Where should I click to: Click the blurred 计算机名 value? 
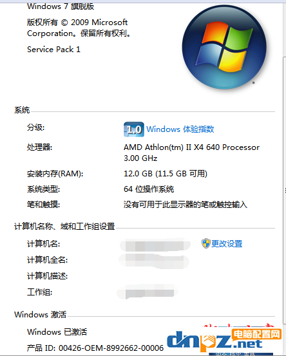[155, 245]
